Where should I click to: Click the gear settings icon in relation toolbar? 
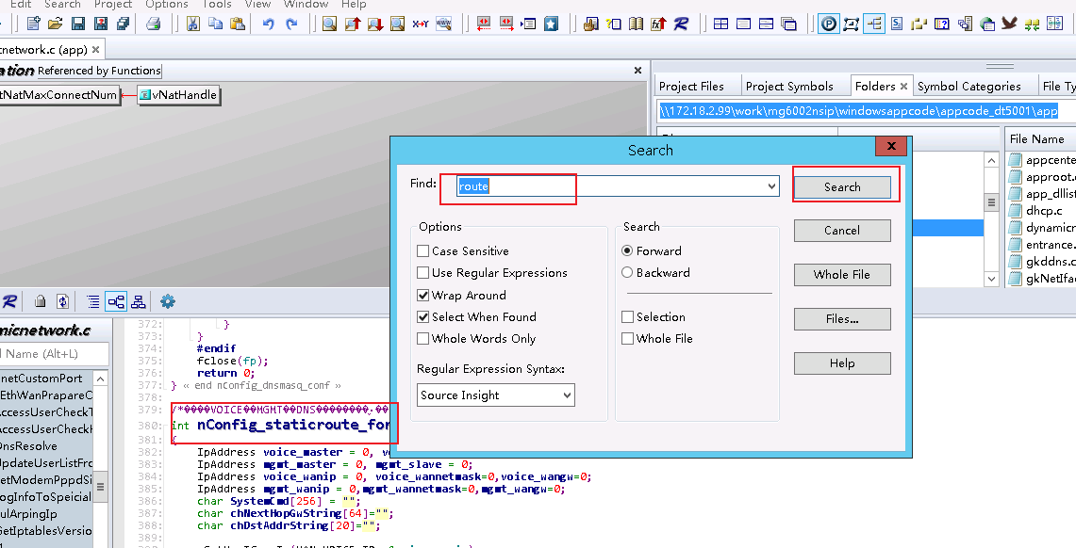pos(168,301)
